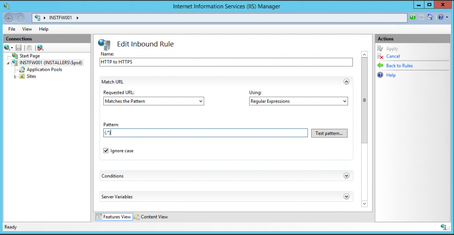Click in the Pattern input field
454x235 pixels.
(205, 133)
